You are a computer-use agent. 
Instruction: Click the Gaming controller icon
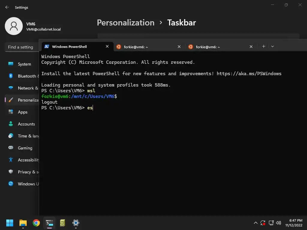pyautogui.click(x=11, y=148)
